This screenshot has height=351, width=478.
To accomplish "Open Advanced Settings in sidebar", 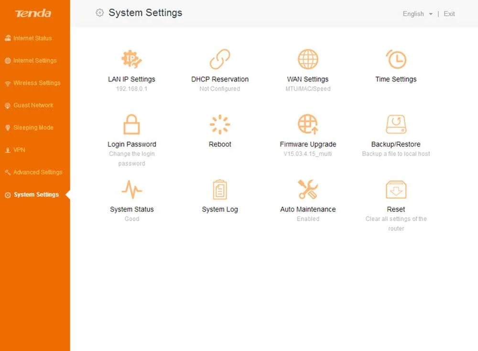I will click(x=37, y=172).
